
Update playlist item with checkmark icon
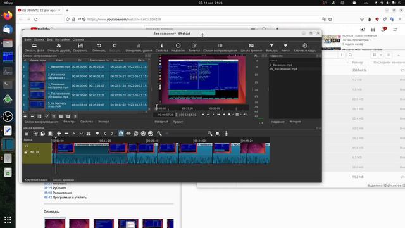coord(46,117)
